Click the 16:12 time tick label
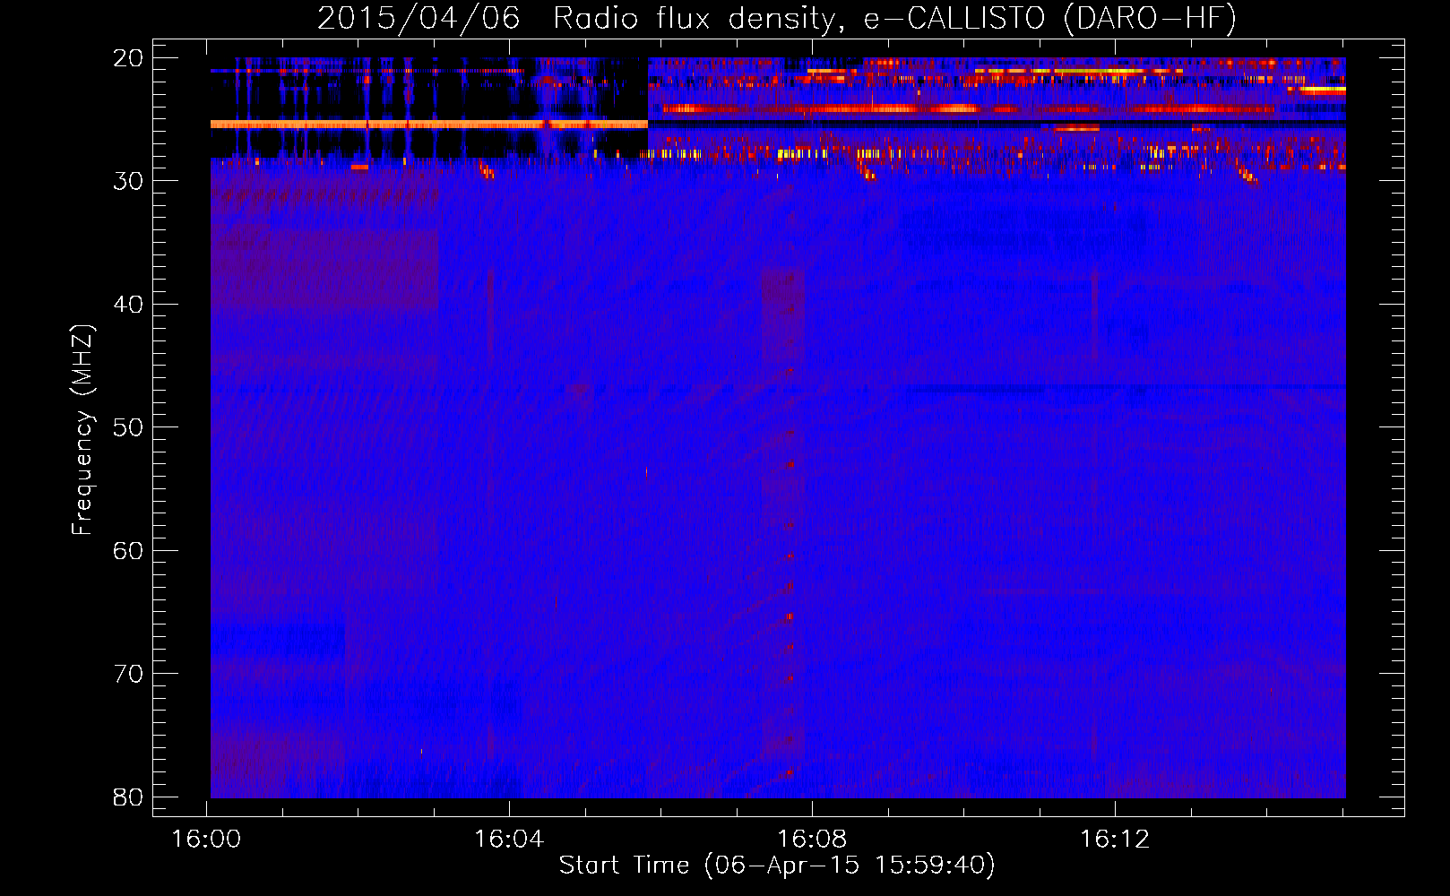Viewport: 1450px width, 896px height. click(1115, 840)
